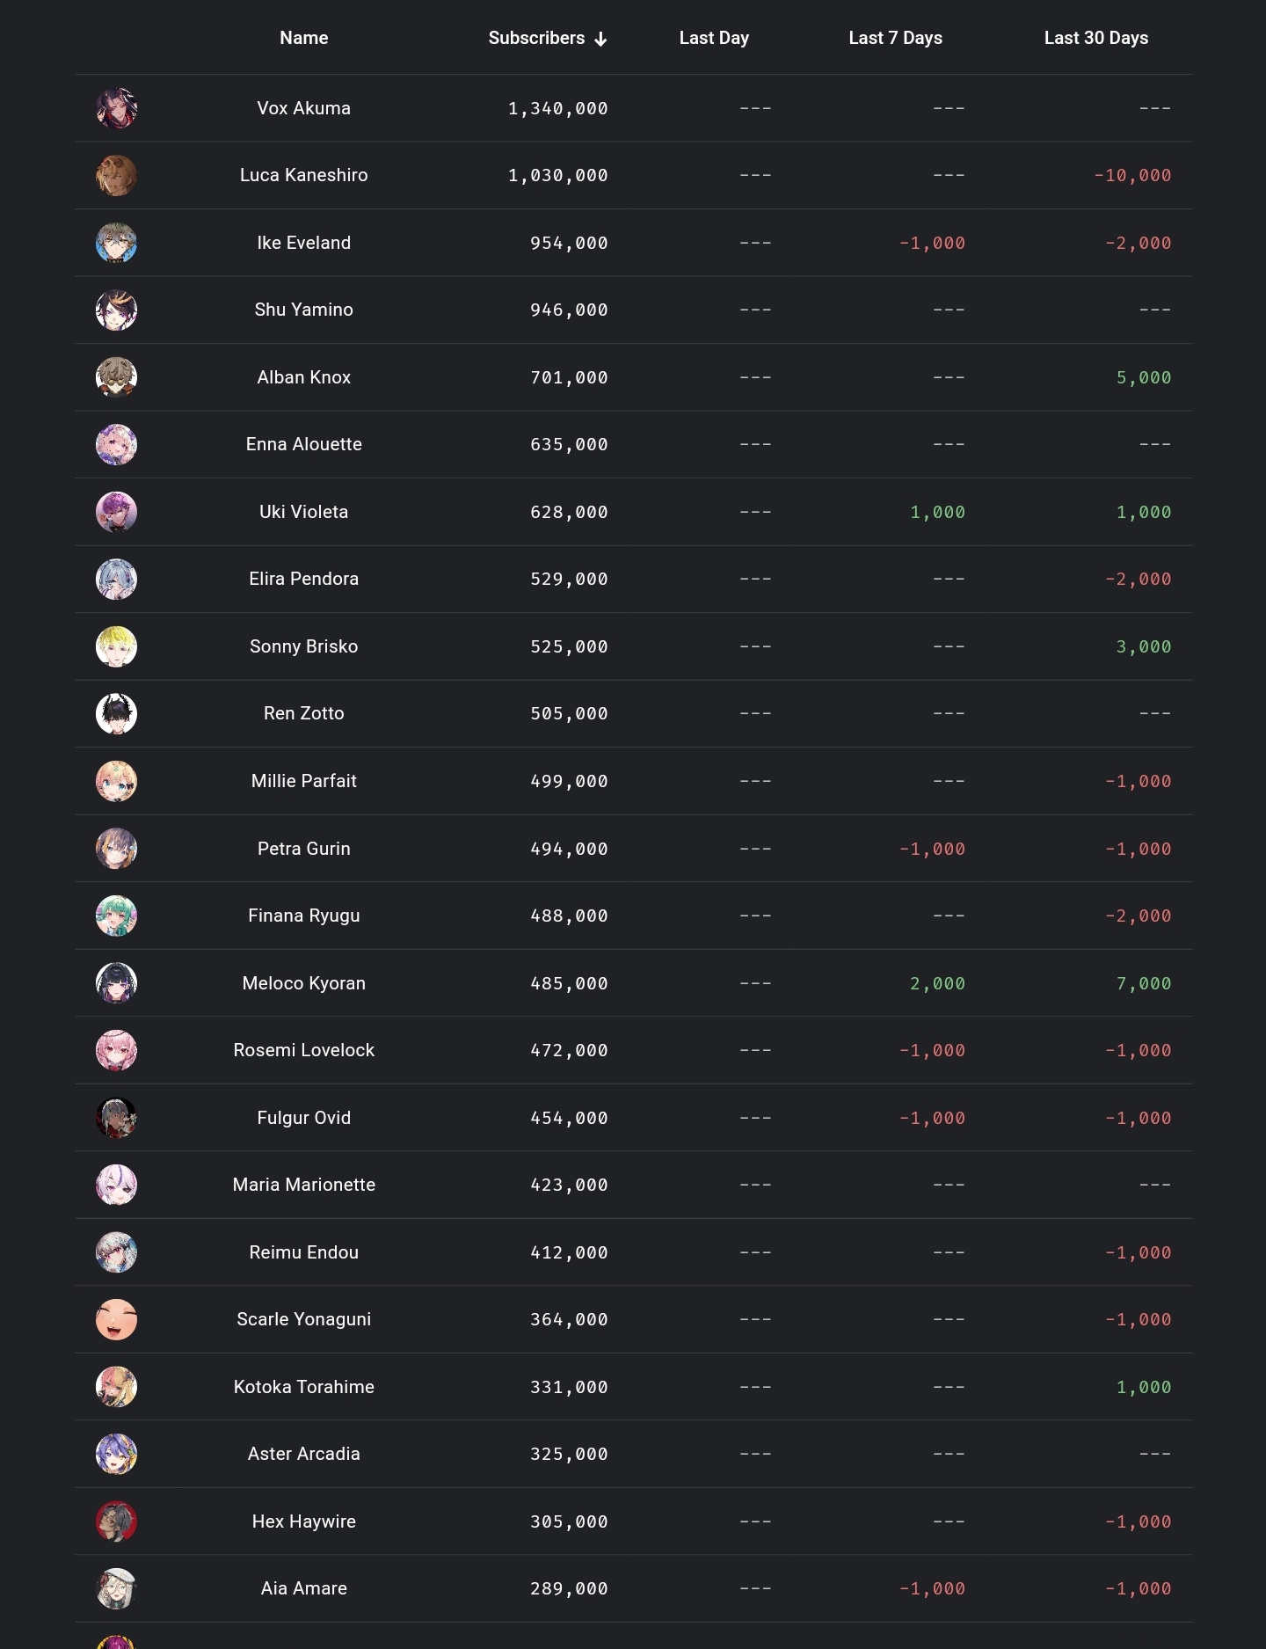Select Ike Eveland's avatar

(116, 243)
